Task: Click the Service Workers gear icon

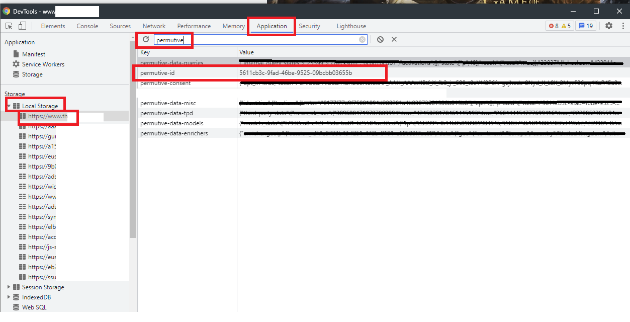Action: point(16,64)
